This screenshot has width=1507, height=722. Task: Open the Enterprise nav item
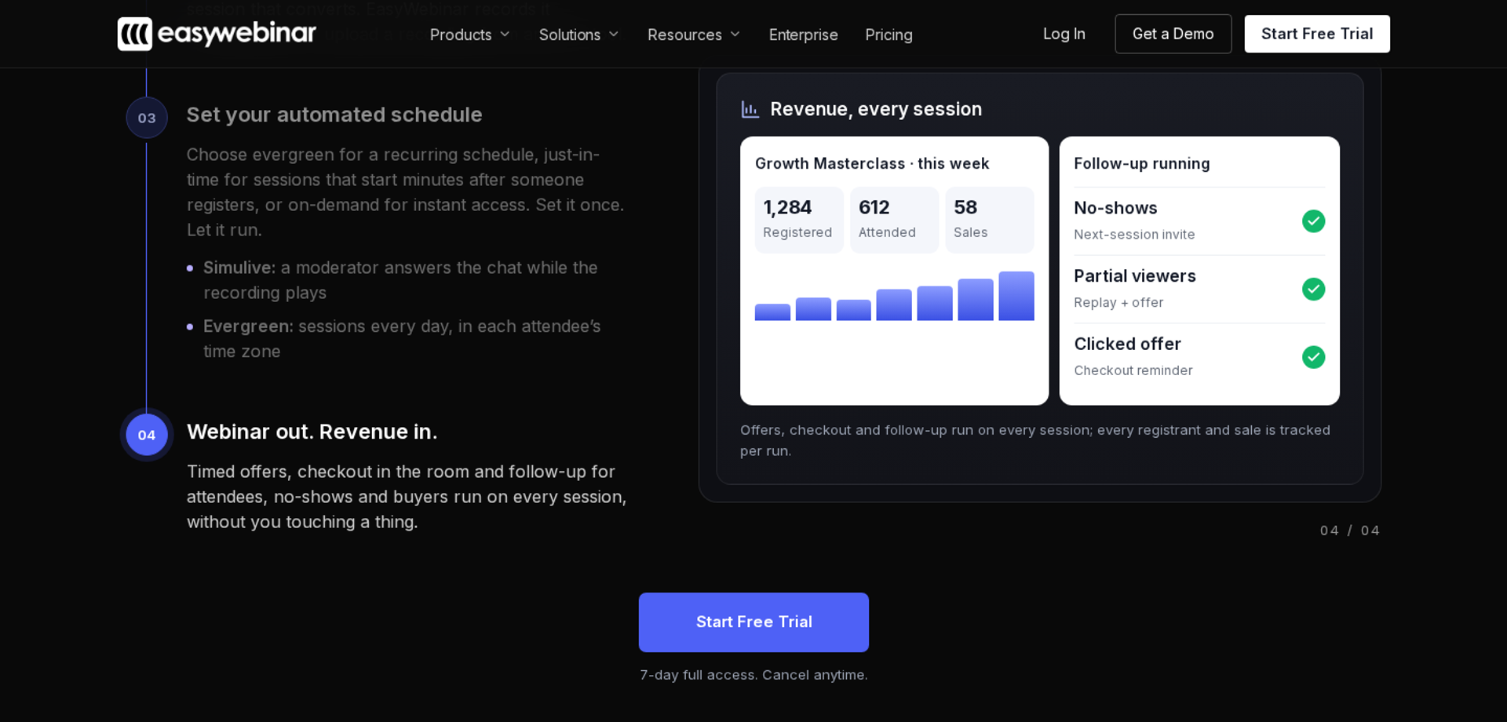click(803, 35)
